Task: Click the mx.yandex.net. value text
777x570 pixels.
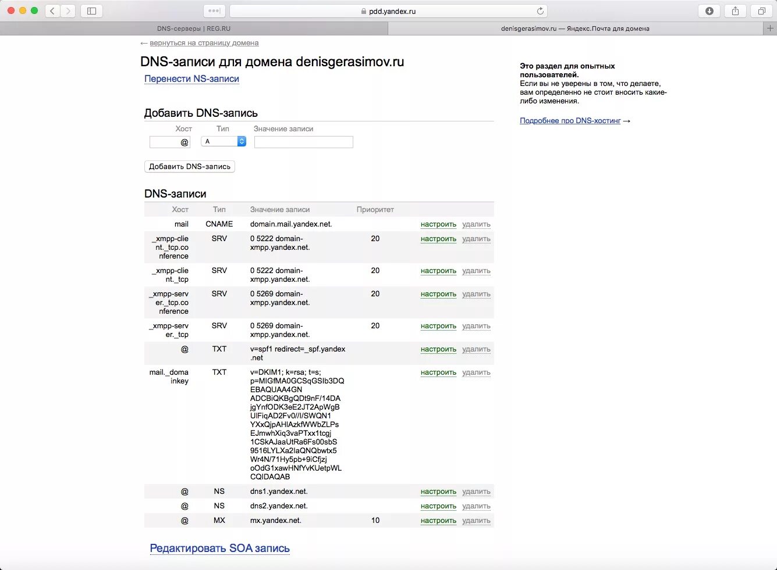Action: [276, 521]
